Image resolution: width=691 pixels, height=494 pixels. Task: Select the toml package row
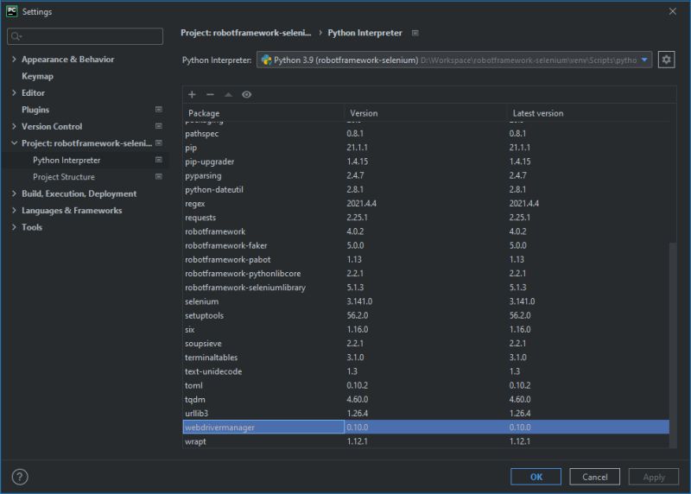click(x=426, y=385)
